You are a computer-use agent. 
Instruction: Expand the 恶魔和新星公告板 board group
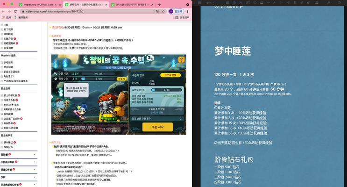[x=35, y=185]
